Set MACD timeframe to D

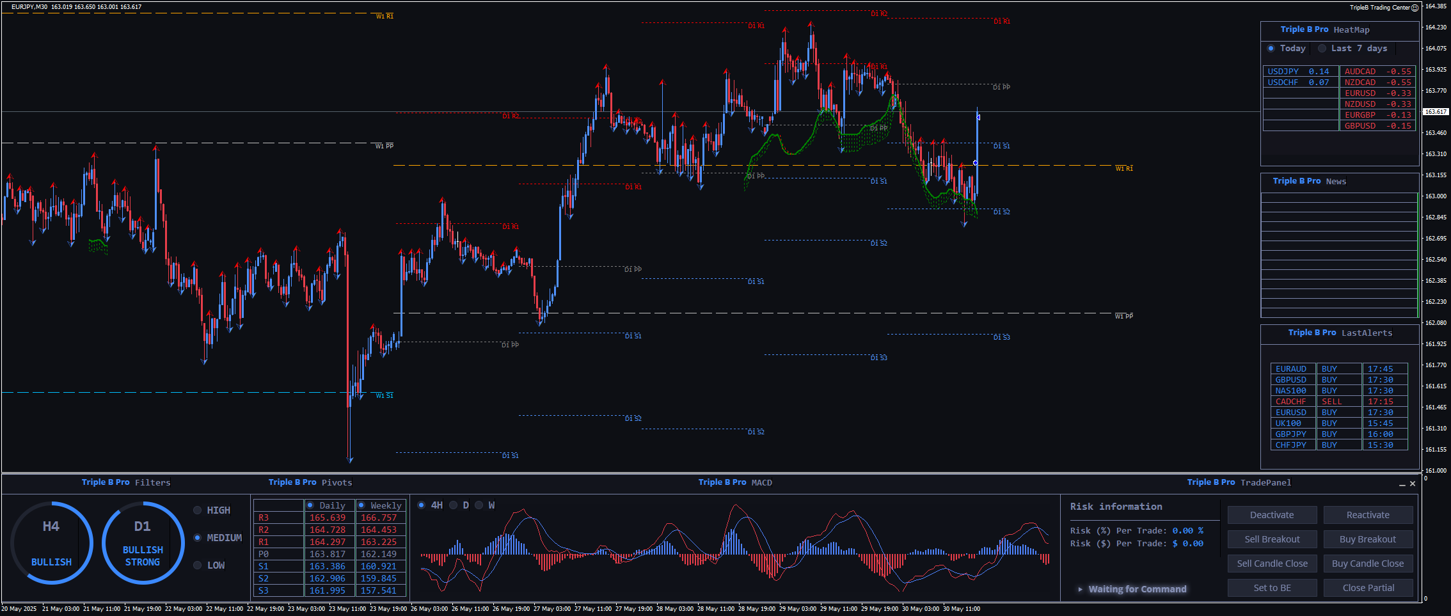point(454,505)
